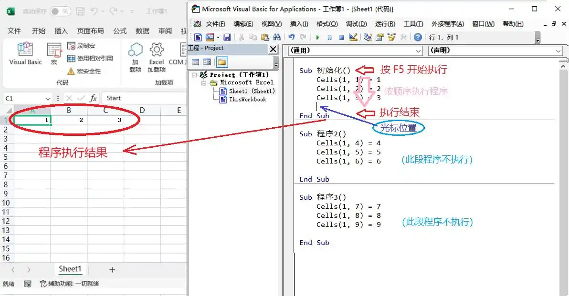The height and width of the screenshot is (296, 569).
Task: Save the project with the floppy disk icon
Action: click(x=227, y=37)
